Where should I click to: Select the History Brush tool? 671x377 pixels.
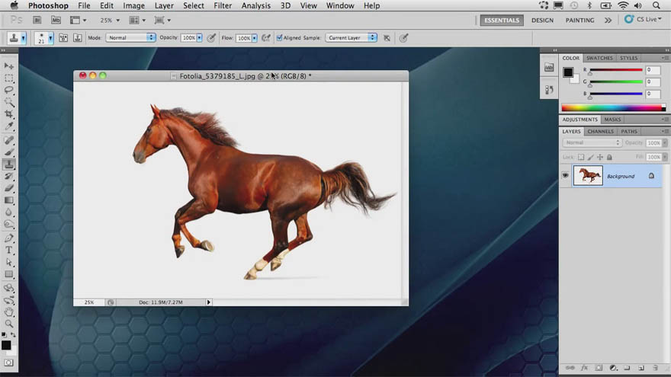pos(9,176)
